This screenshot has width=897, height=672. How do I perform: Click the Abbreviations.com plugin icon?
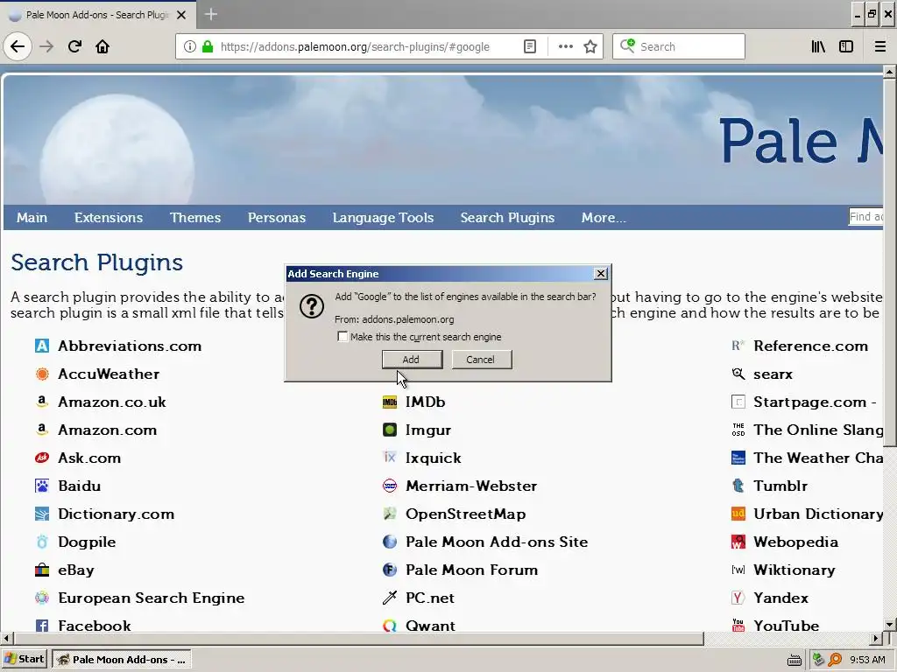pos(42,346)
